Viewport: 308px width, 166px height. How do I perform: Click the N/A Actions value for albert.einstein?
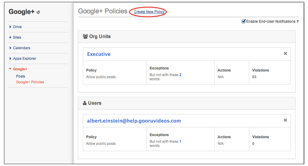click(220, 144)
